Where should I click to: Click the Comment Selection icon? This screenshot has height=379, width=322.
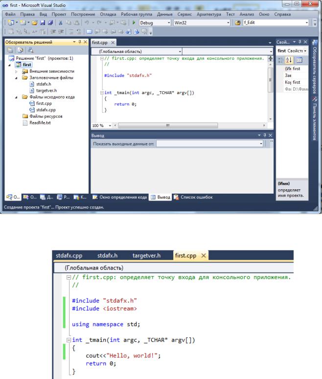71,32
